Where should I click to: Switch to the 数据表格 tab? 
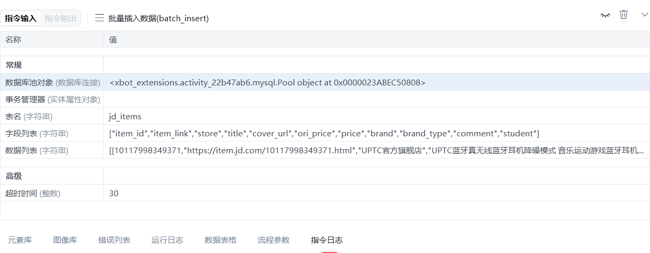coord(221,240)
